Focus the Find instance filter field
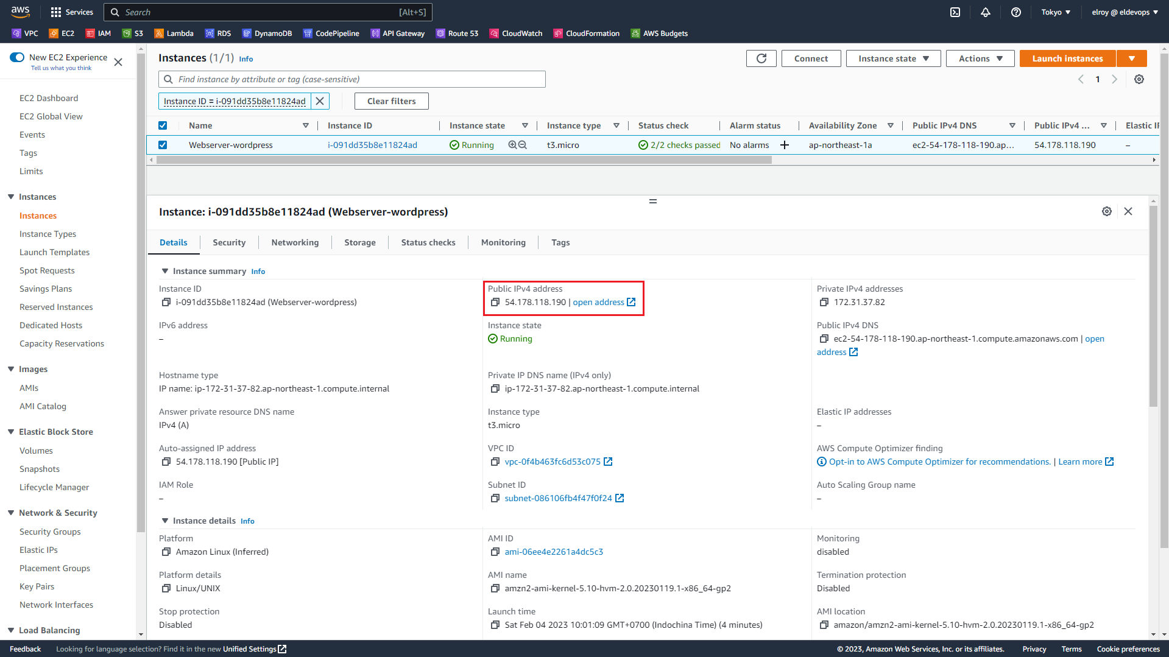This screenshot has height=657, width=1169. [x=352, y=79]
